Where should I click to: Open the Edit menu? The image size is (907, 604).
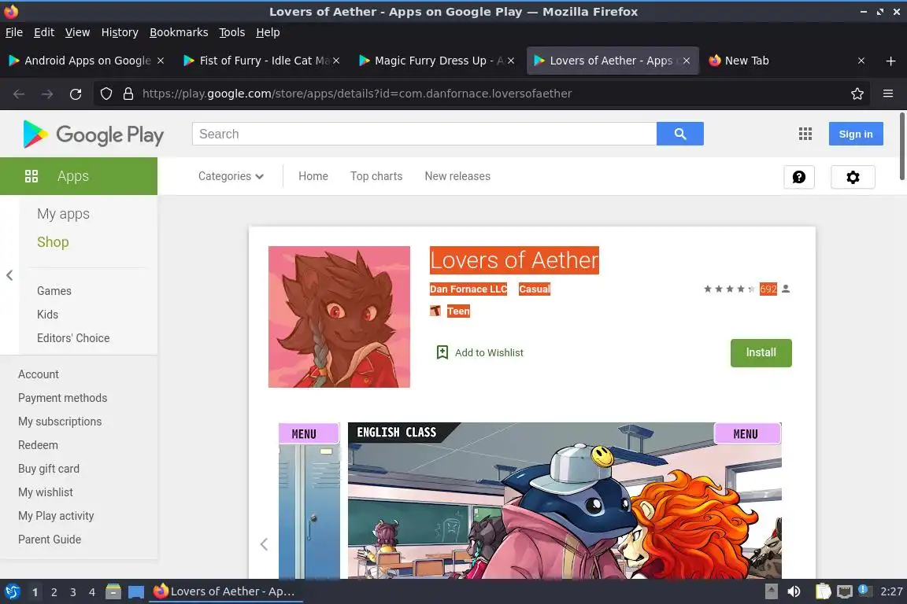click(x=44, y=32)
